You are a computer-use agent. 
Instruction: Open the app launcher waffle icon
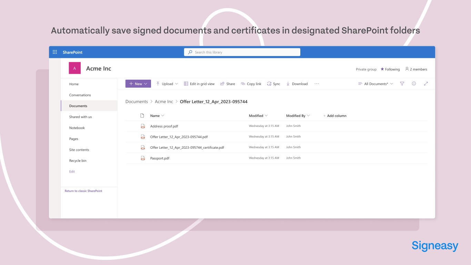55,52
